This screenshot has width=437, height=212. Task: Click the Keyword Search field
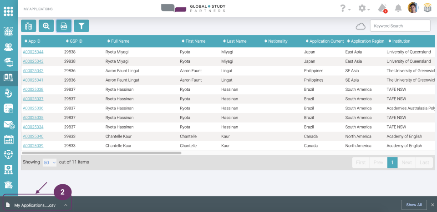tap(400, 26)
